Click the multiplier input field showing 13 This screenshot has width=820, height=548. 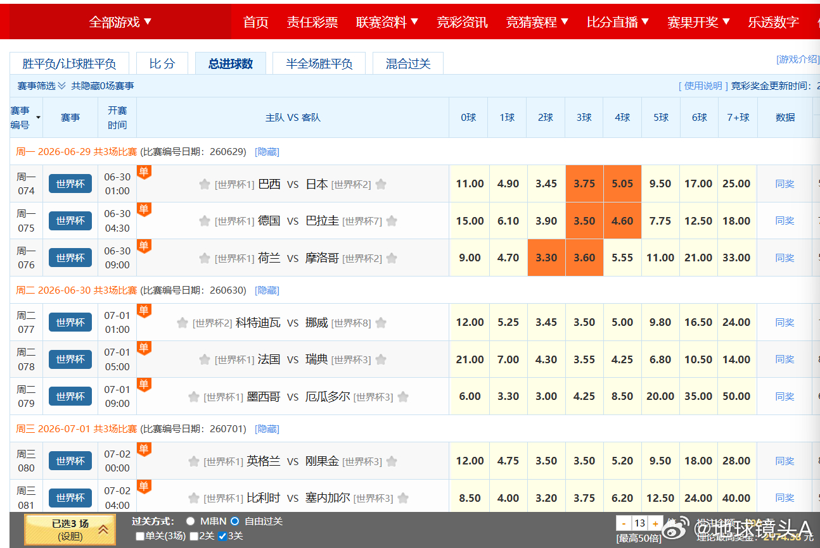(x=639, y=523)
